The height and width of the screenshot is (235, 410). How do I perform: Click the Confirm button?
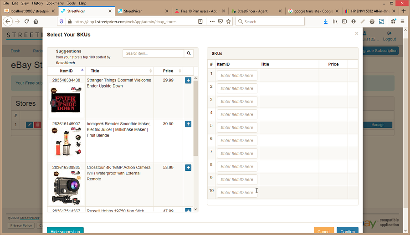(347, 231)
